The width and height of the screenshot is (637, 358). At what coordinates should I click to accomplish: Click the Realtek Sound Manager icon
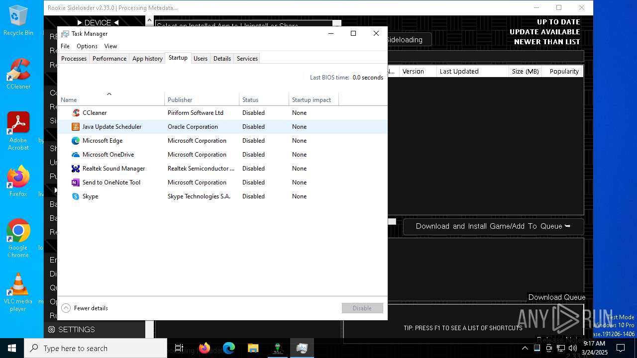pyautogui.click(x=76, y=169)
